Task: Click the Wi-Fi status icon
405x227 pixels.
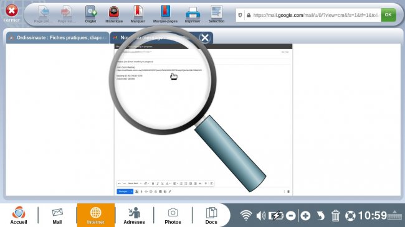Action: (x=246, y=215)
